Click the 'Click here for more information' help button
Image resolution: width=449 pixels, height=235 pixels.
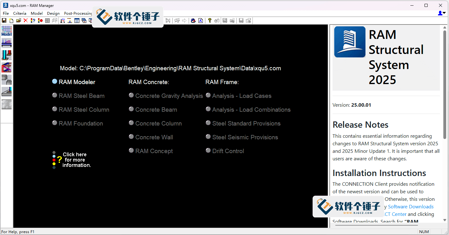coord(72,160)
